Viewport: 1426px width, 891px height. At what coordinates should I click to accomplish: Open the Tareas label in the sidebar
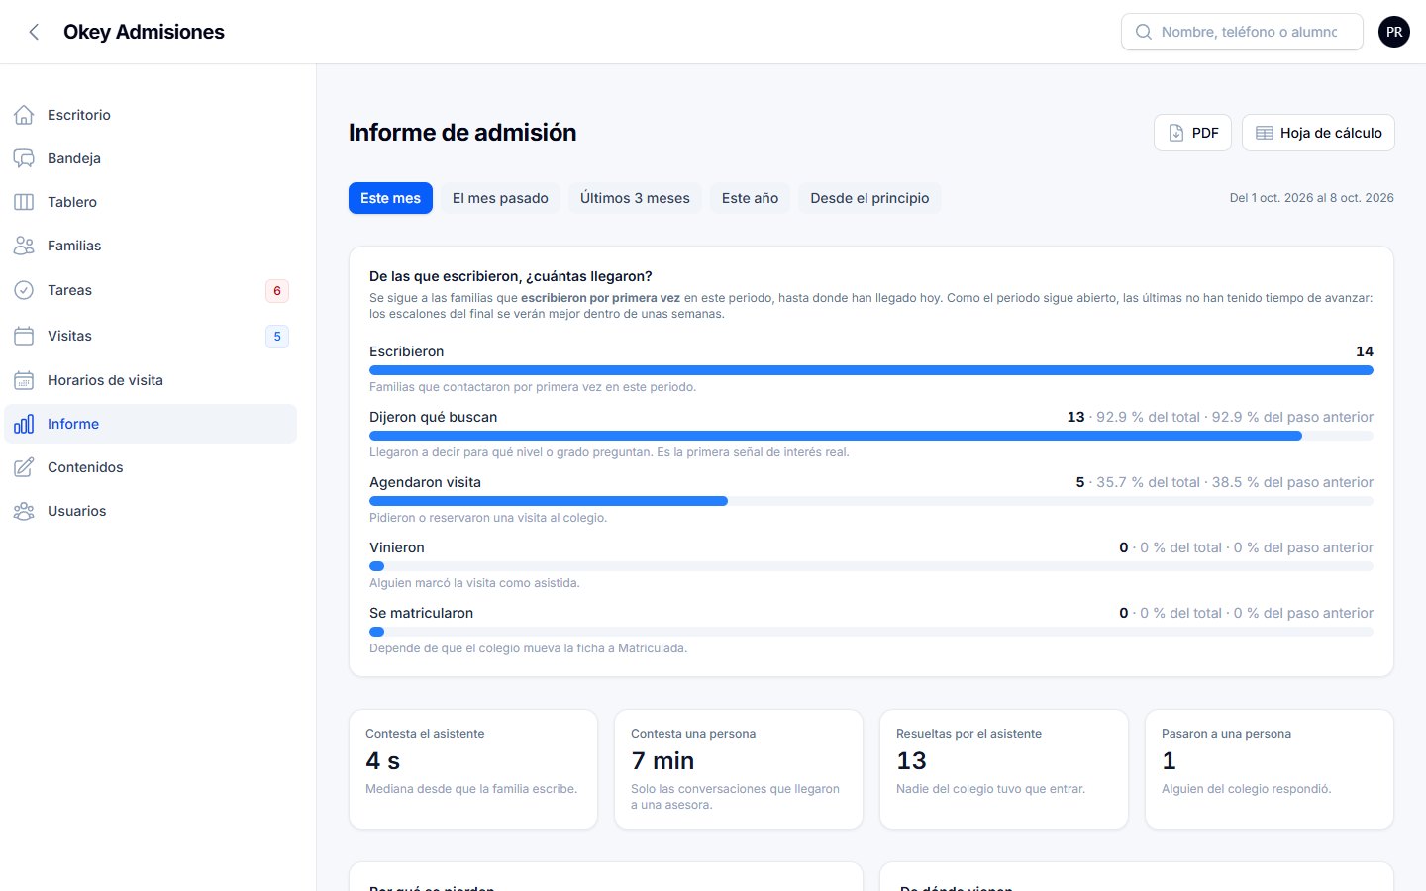69,290
